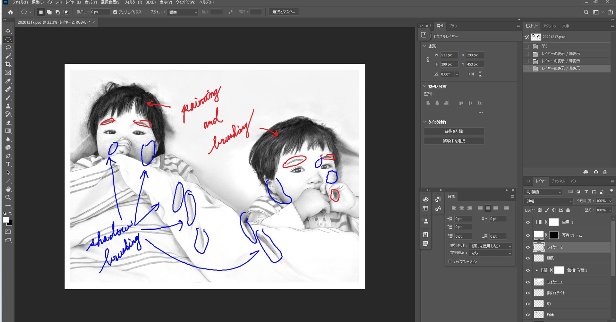Click the background color swatch
The image size is (616, 322).
[10, 224]
